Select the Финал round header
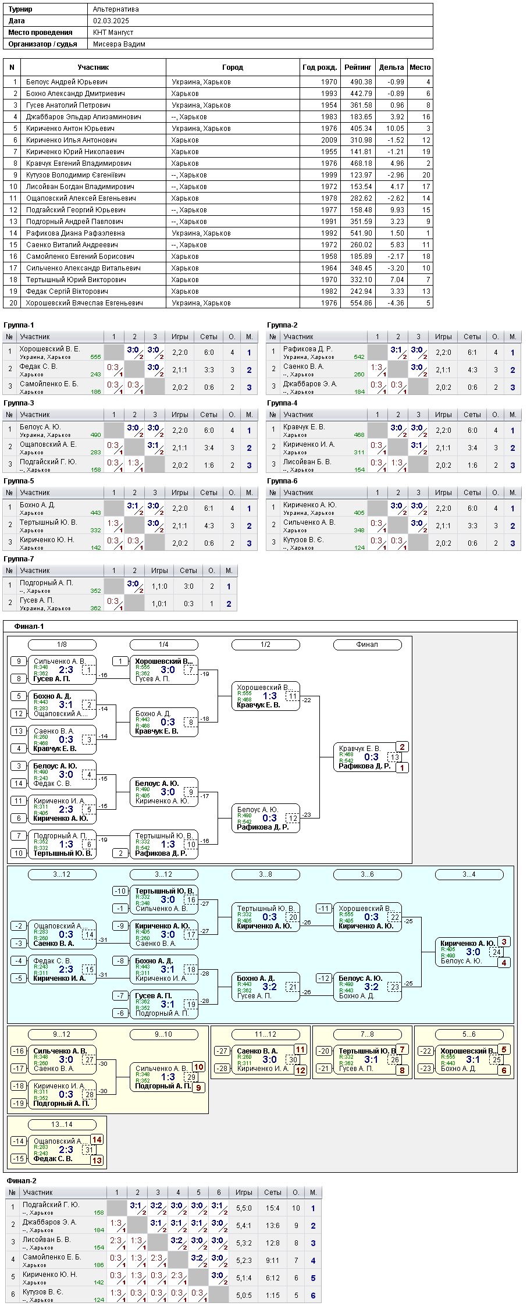Screen dimensions: 527x1306 coord(367,645)
